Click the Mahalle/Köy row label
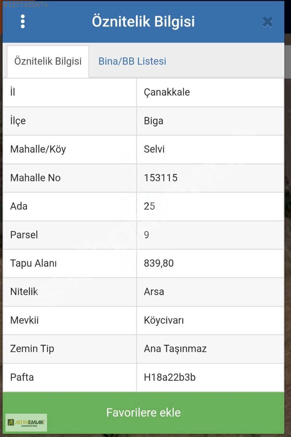Viewport: 291px width, 437px height. 38,149
